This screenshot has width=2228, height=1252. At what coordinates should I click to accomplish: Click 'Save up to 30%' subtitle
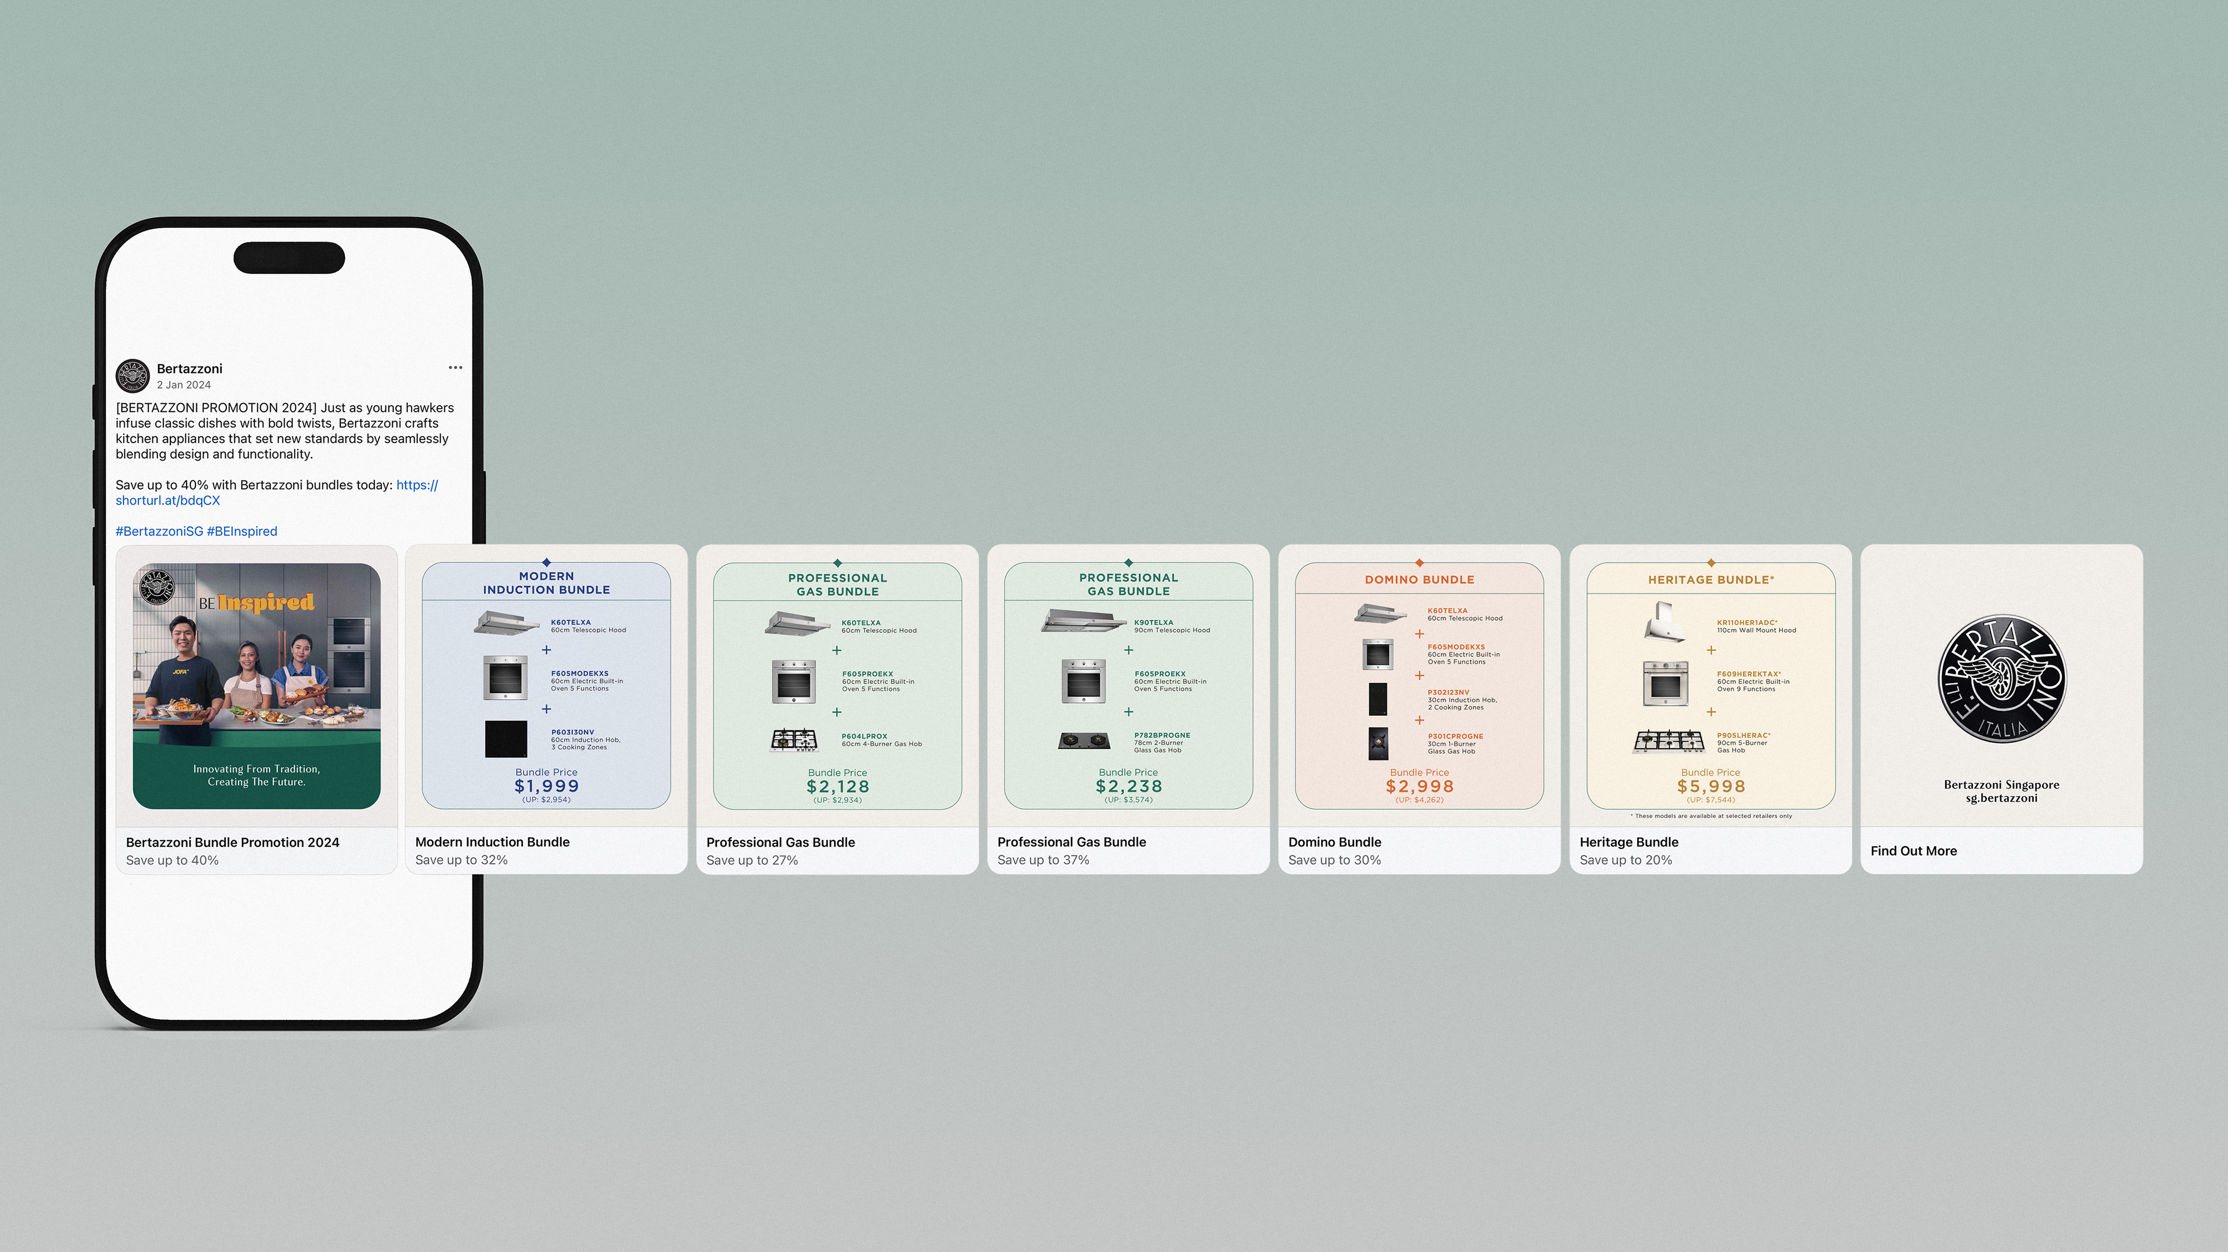coord(1335,860)
